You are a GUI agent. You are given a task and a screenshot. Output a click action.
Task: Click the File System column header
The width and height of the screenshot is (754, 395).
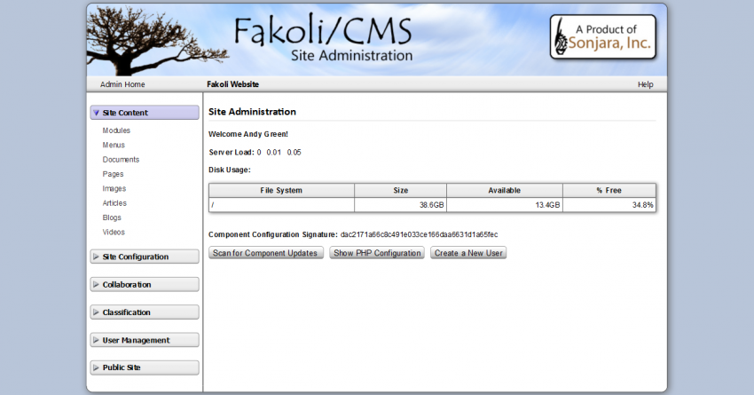click(281, 191)
